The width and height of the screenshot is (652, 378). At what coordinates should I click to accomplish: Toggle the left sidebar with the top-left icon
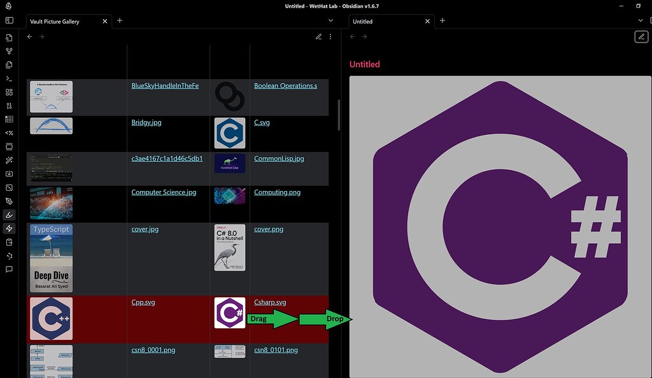point(8,20)
